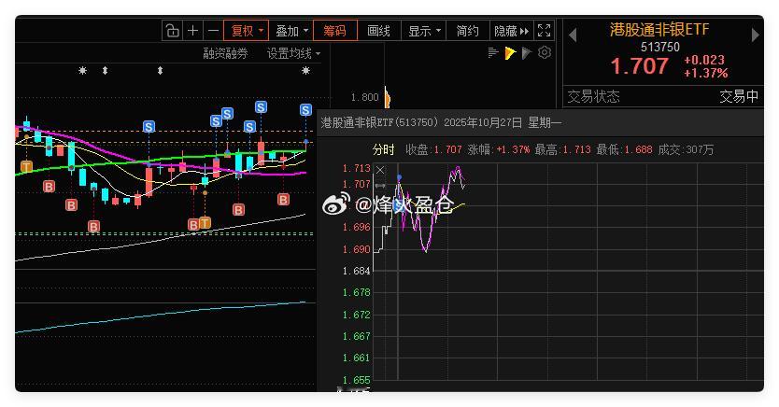Click 1.684 price axis label in popup
The image size is (779, 407).
tap(356, 271)
